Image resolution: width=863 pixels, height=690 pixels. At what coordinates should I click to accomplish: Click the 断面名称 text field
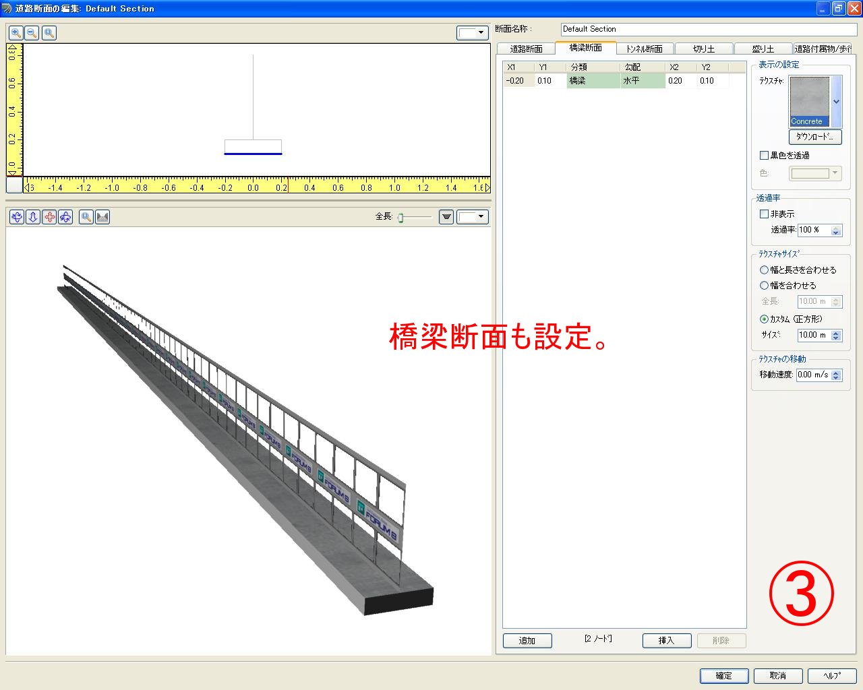709,29
